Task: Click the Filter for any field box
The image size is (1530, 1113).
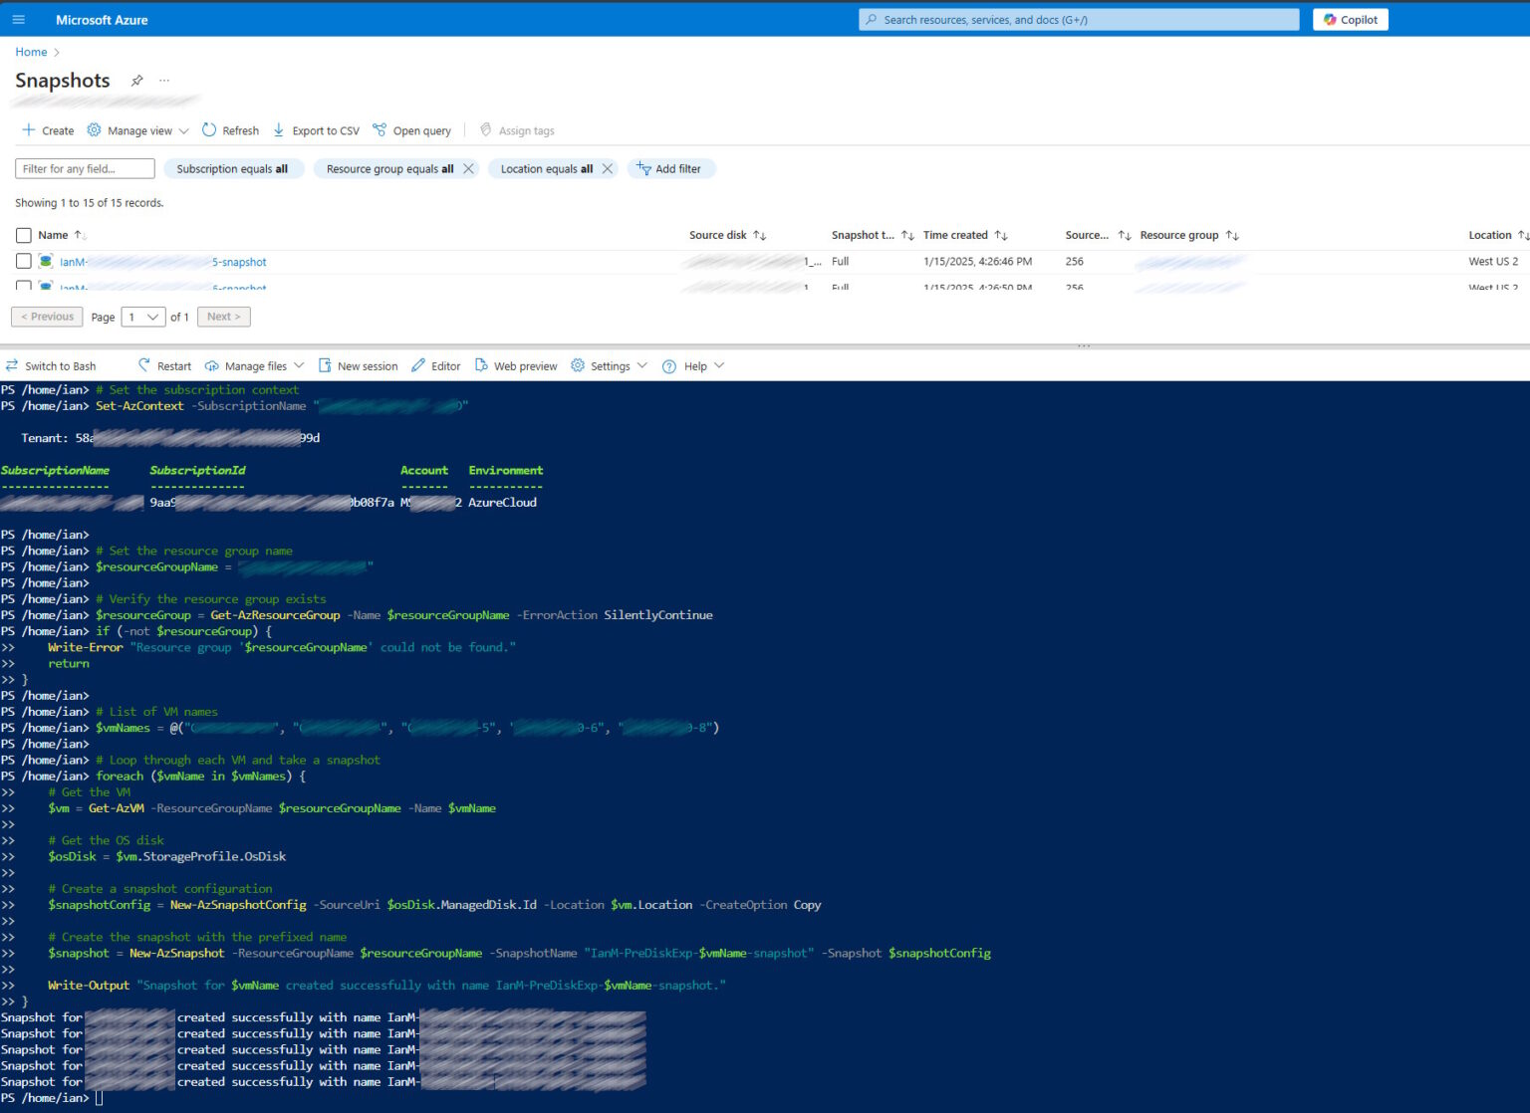Action: click(x=84, y=168)
